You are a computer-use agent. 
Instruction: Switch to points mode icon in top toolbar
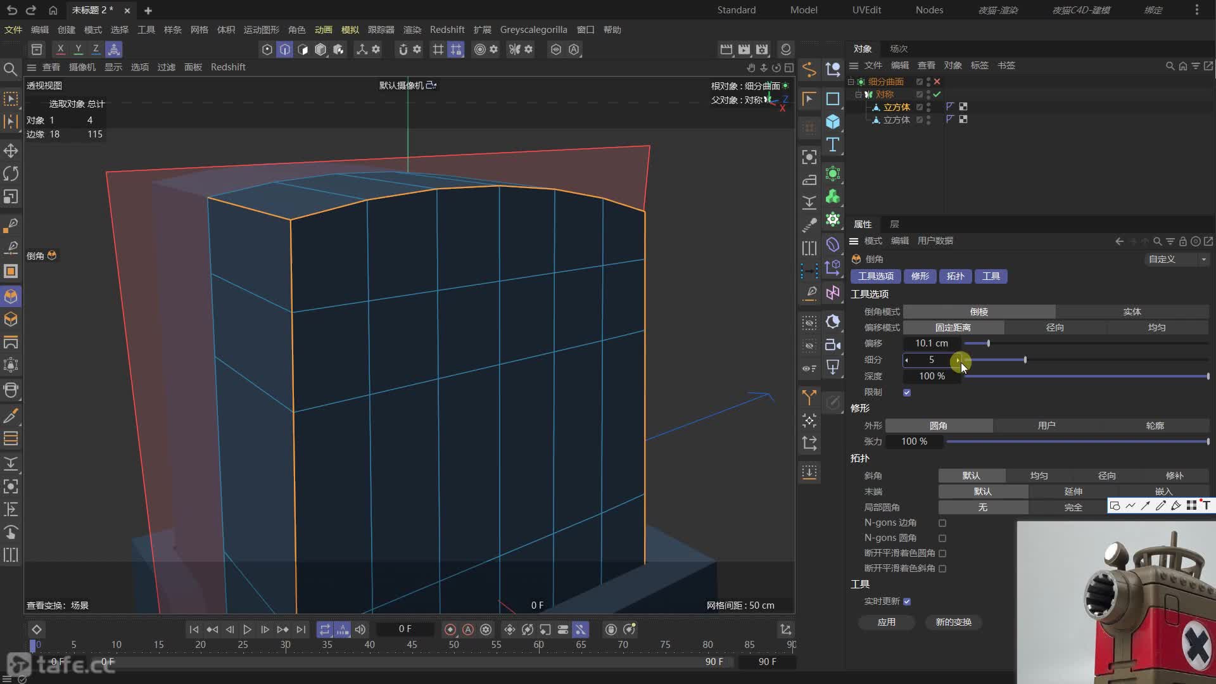(x=267, y=49)
